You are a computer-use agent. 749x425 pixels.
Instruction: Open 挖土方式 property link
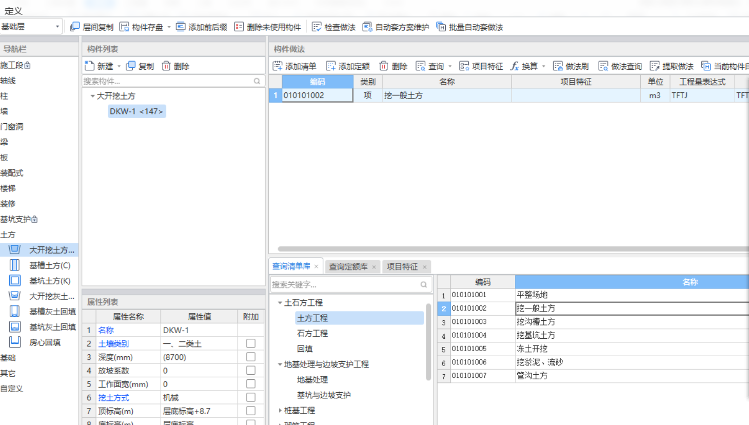(x=113, y=397)
